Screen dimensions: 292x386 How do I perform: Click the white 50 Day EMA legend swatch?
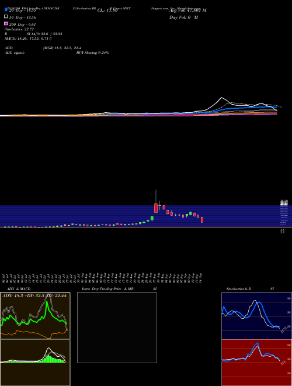(6, 17)
